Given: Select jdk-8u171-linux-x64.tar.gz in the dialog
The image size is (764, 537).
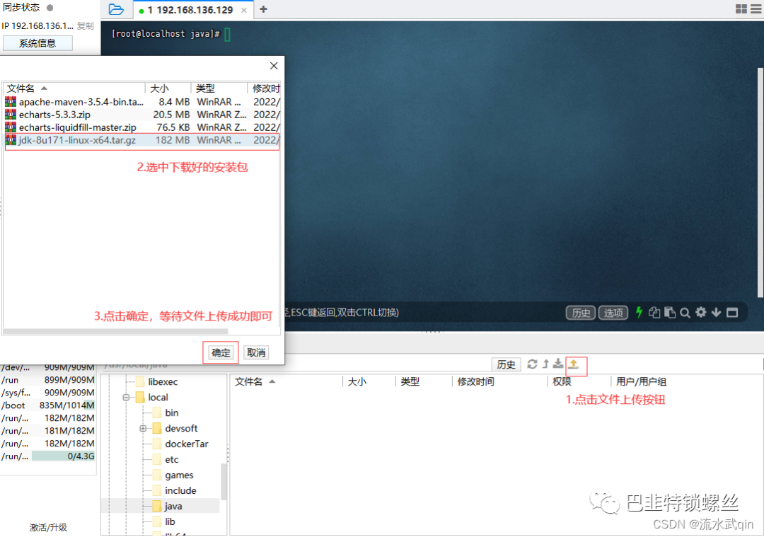Looking at the screenshot, I should point(141,140).
